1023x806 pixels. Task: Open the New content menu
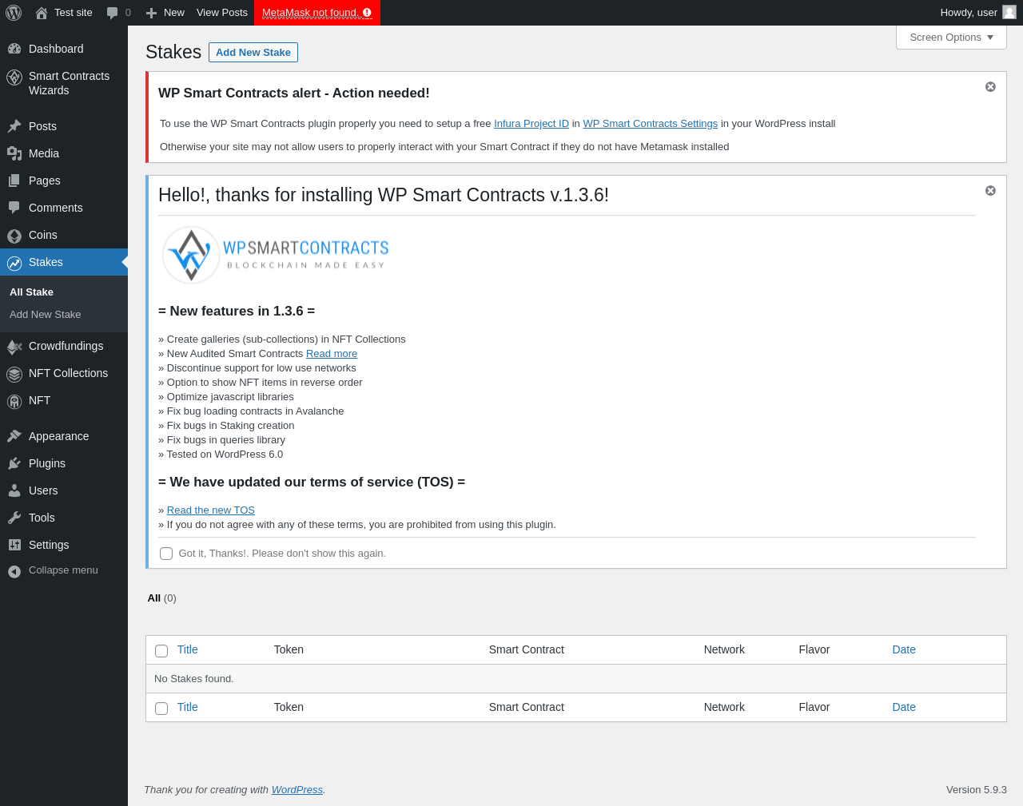click(x=165, y=13)
